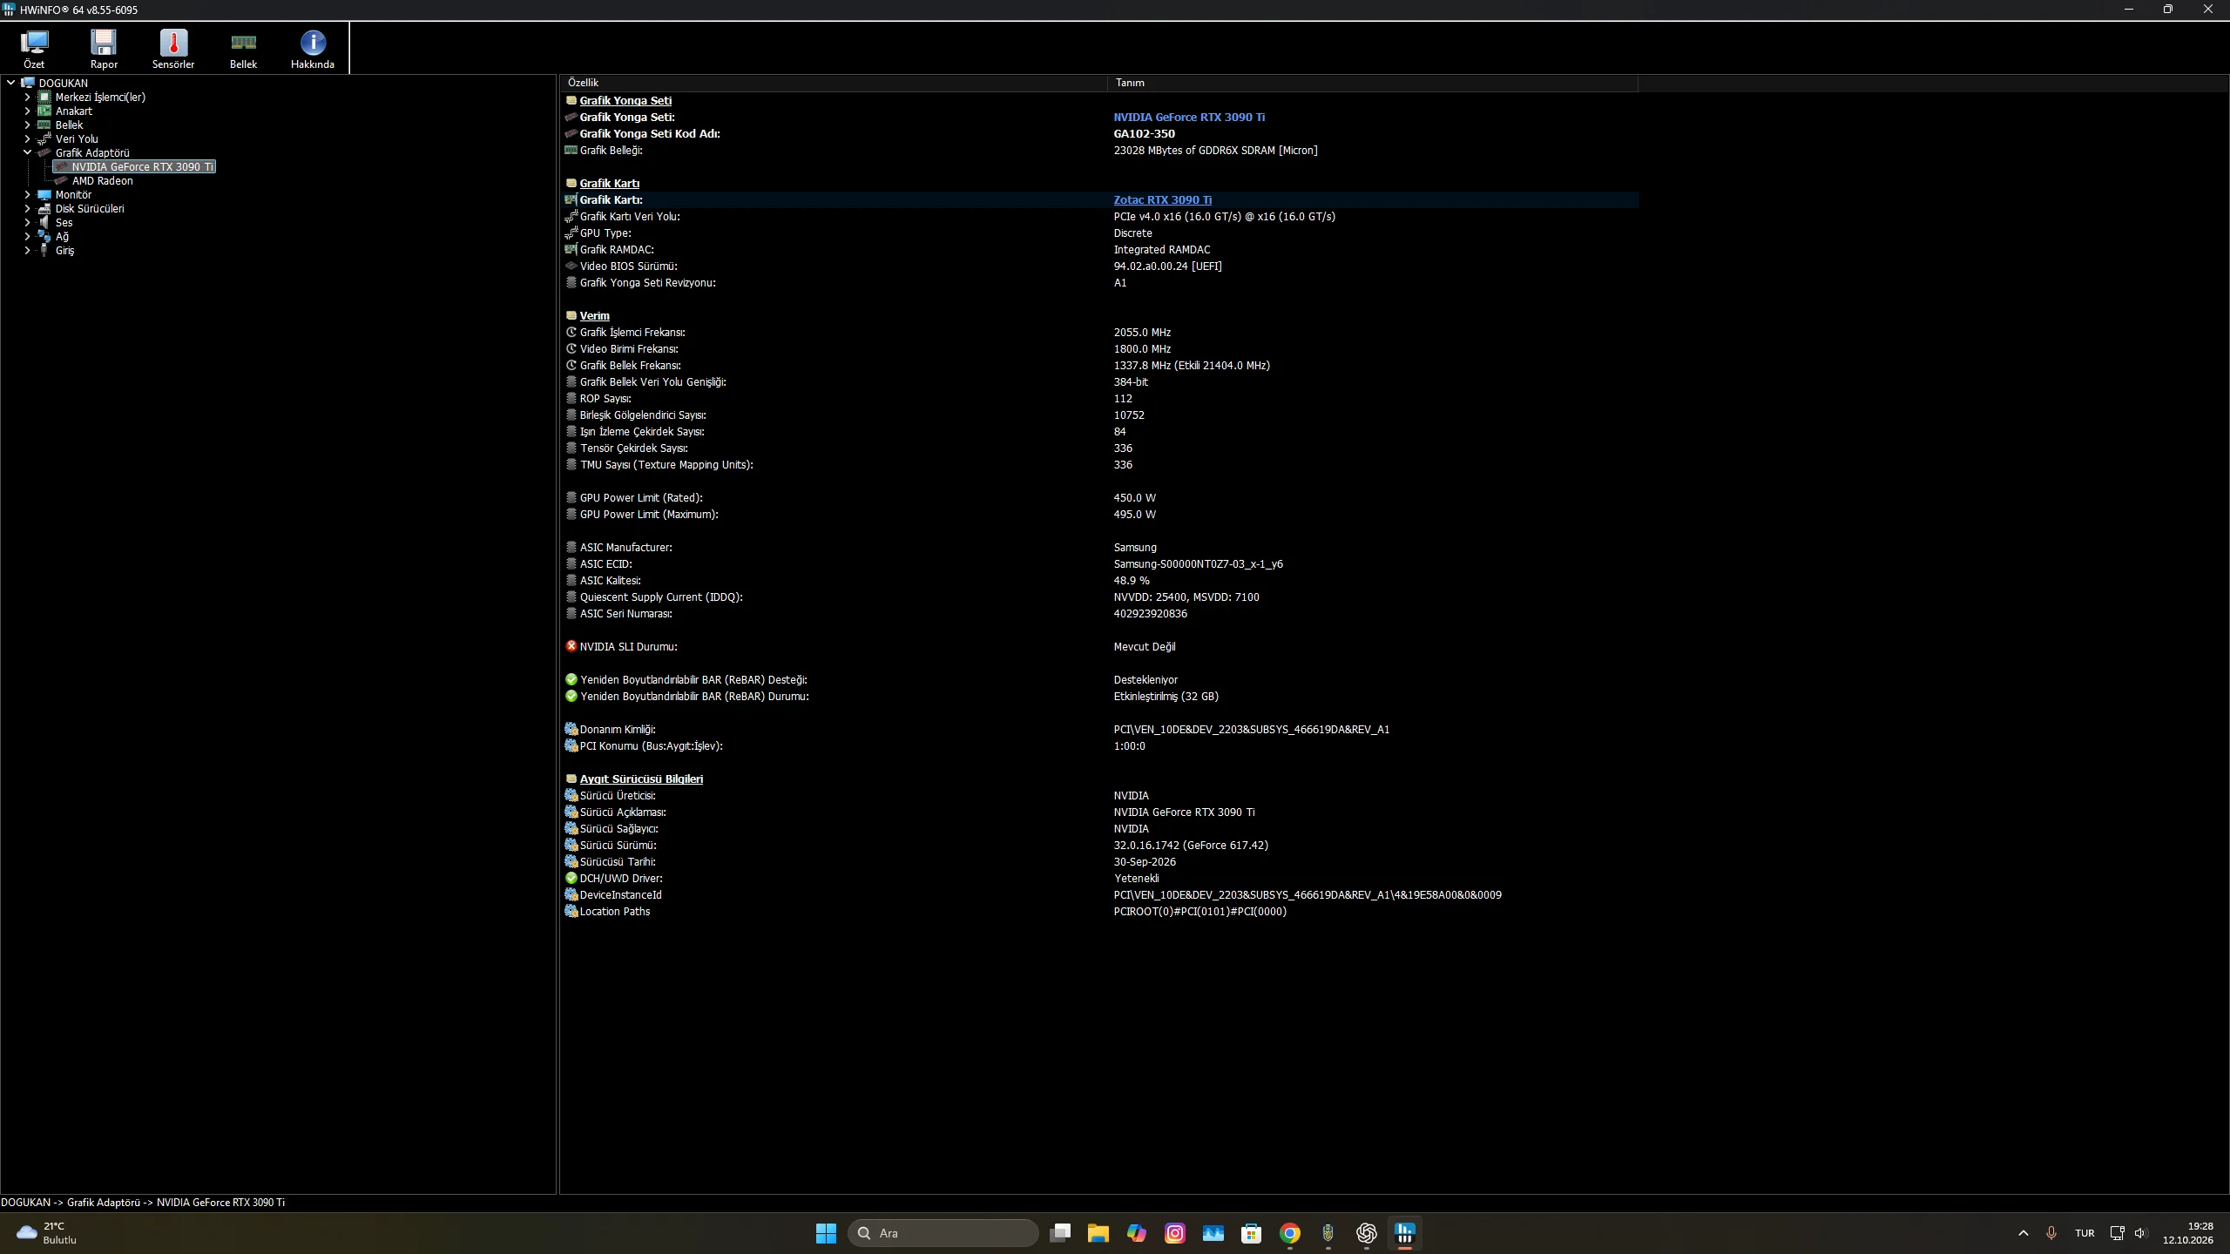This screenshot has width=2230, height=1254.
Task: Open the Hakkında info icon
Action: [x=313, y=49]
